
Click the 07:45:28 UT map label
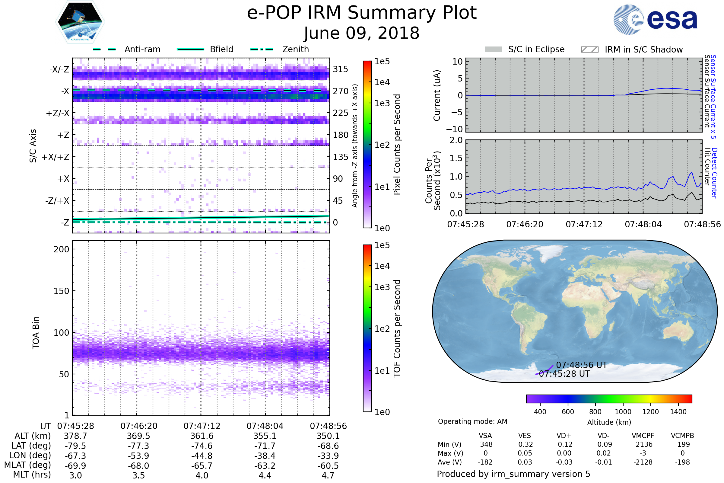tap(564, 374)
